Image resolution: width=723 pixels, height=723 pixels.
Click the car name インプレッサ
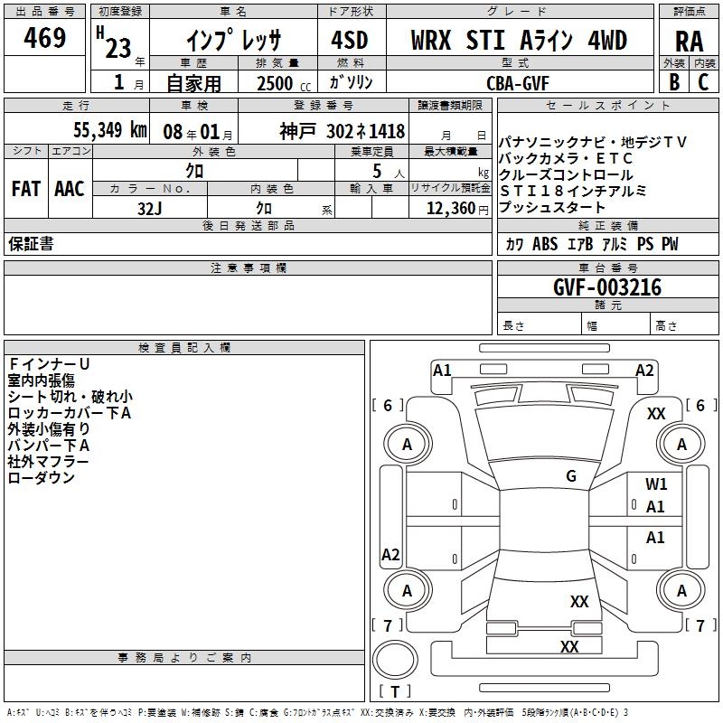click(x=233, y=40)
